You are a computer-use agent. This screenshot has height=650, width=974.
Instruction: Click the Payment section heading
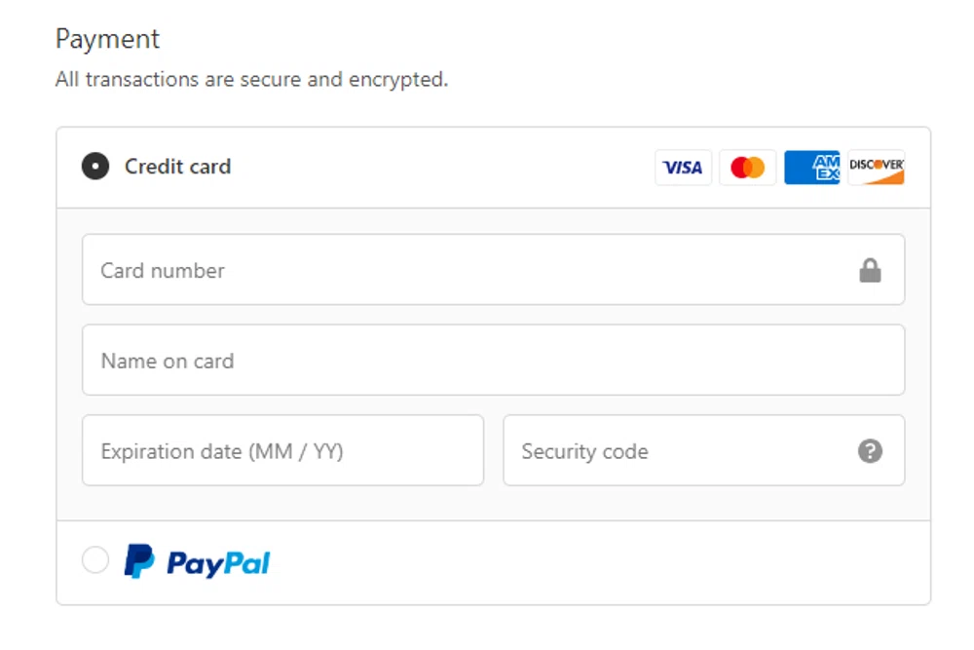click(107, 39)
